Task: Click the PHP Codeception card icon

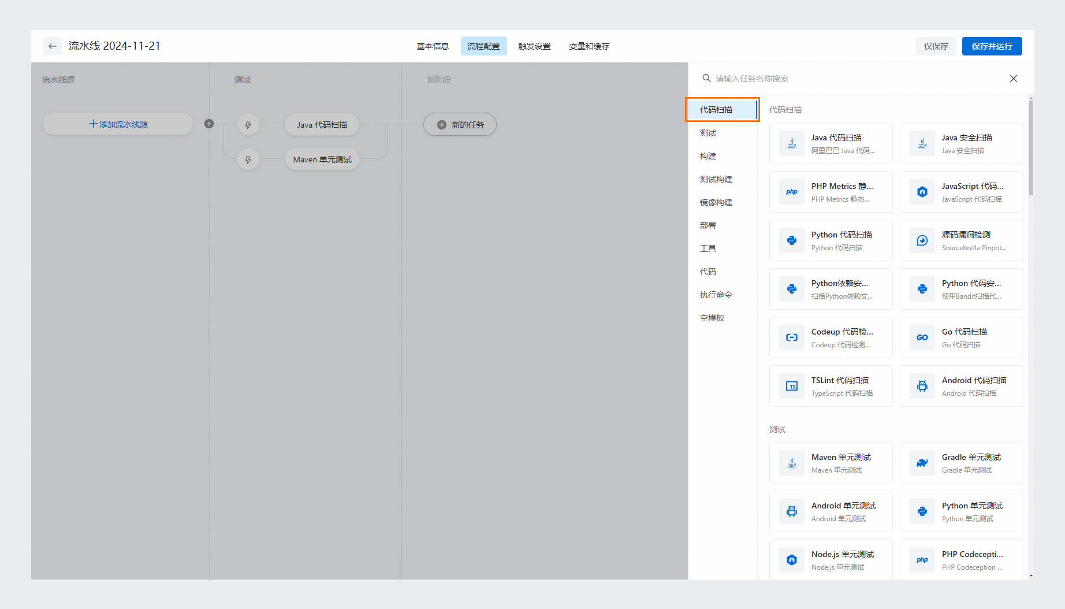Action: (x=922, y=560)
